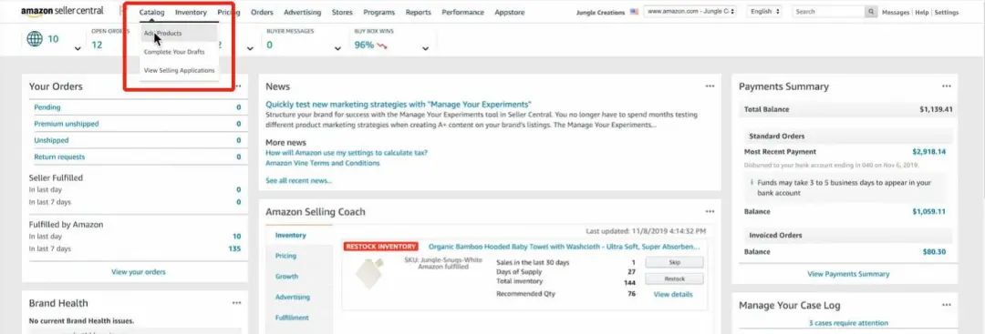Click the Pending orders link
Screen dimensions: 985x334
[47, 107]
